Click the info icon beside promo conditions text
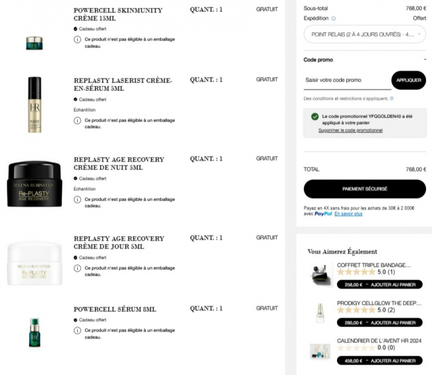This screenshot has width=432, height=375. coord(391,98)
